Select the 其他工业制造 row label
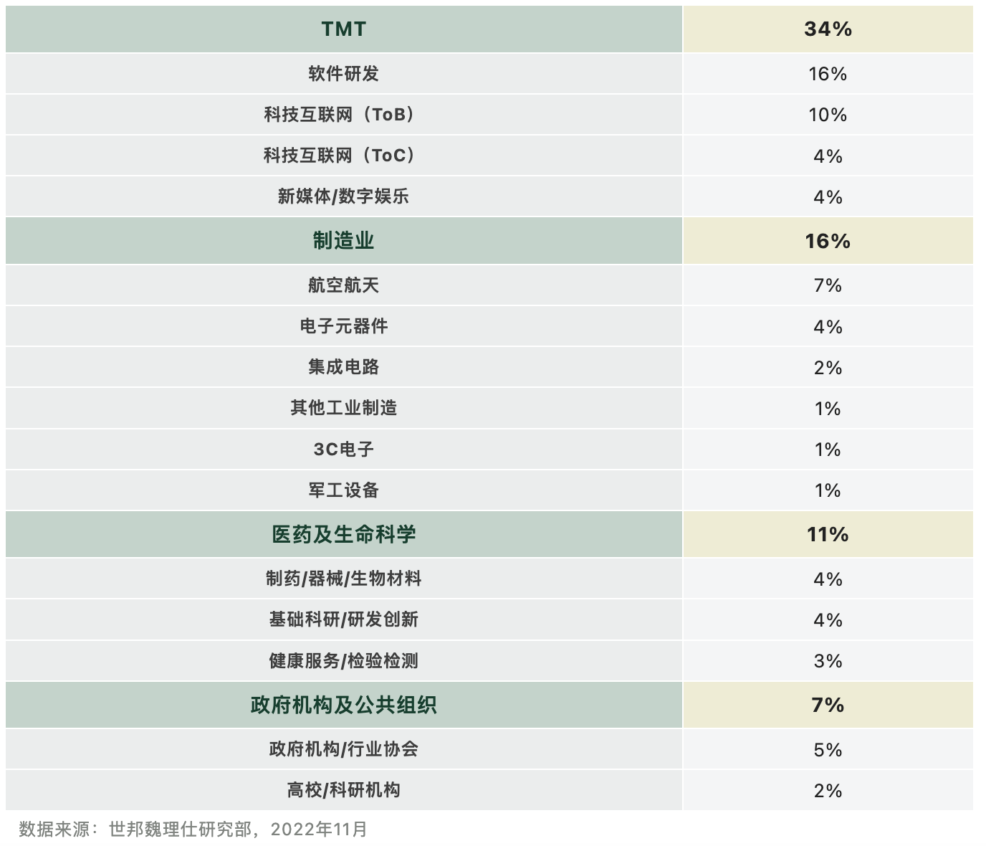Screen dimensions: 986x846 pyautogui.click(x=343, y=408)
